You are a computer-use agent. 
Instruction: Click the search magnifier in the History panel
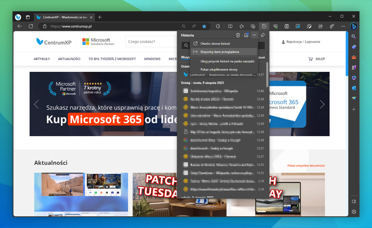186,46
